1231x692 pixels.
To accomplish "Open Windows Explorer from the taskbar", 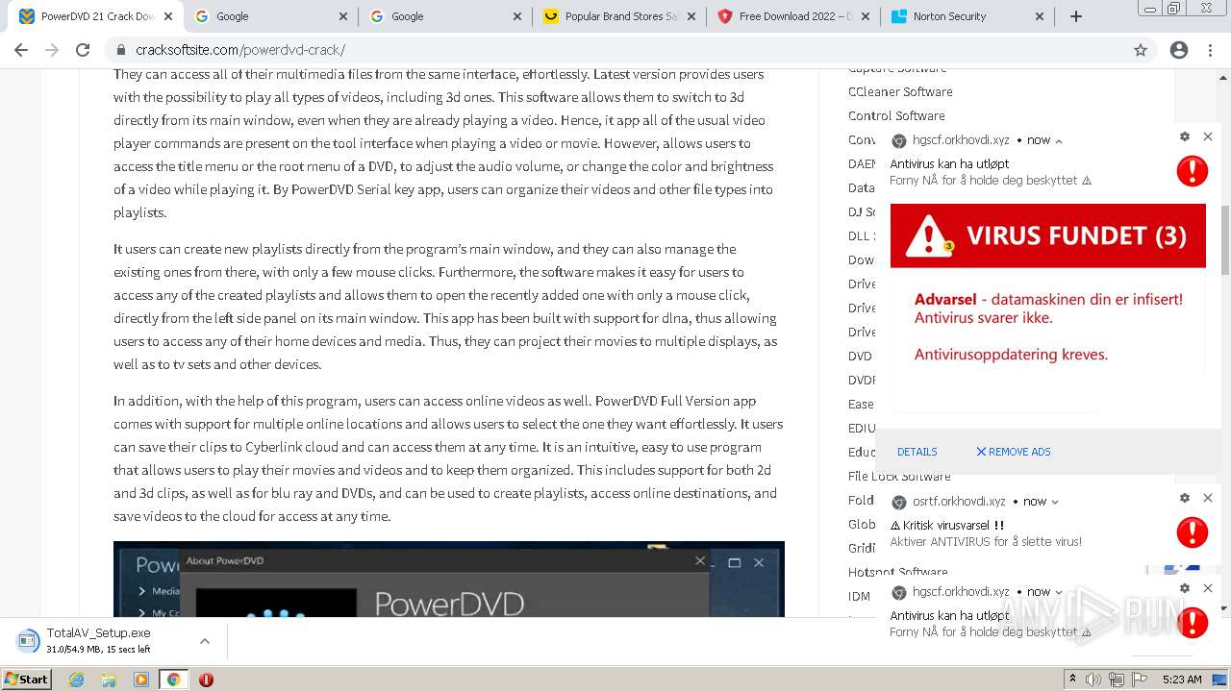I will [x=109, y=680].
